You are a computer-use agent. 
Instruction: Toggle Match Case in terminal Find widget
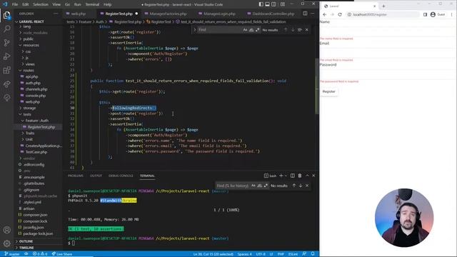point(253,186)
